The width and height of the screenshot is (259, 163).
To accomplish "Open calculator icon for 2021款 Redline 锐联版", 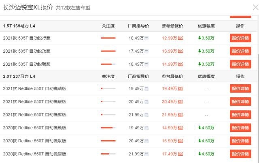I will [146, 102].
